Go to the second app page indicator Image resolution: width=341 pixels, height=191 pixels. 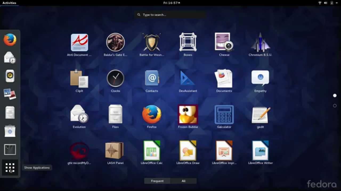[x=335, y=106]
